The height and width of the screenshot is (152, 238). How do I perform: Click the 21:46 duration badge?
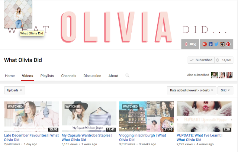168,129
